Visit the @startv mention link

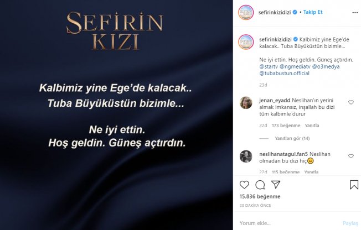point(269,67)
